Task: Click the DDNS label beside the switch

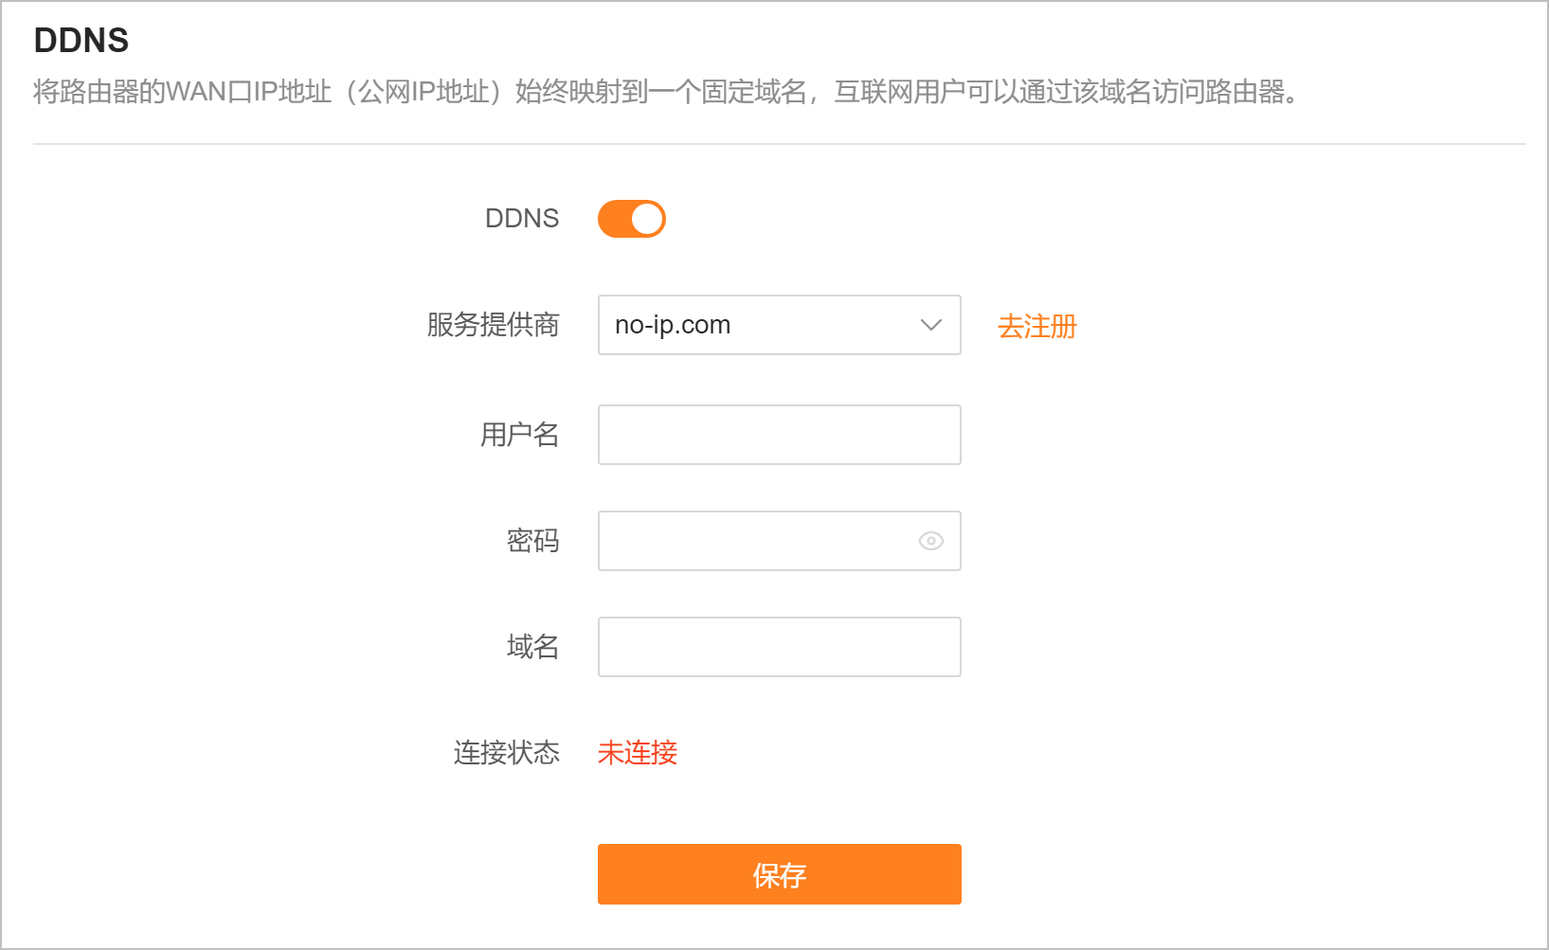Action: pyautogui.click(x=522, y=219)
